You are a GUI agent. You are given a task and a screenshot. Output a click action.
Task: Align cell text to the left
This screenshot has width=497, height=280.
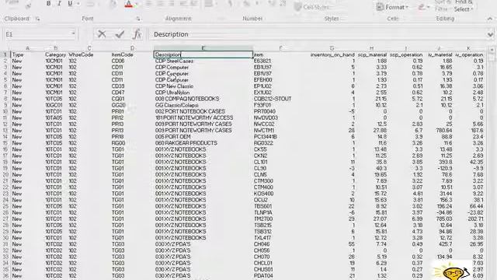pos(148,4)
